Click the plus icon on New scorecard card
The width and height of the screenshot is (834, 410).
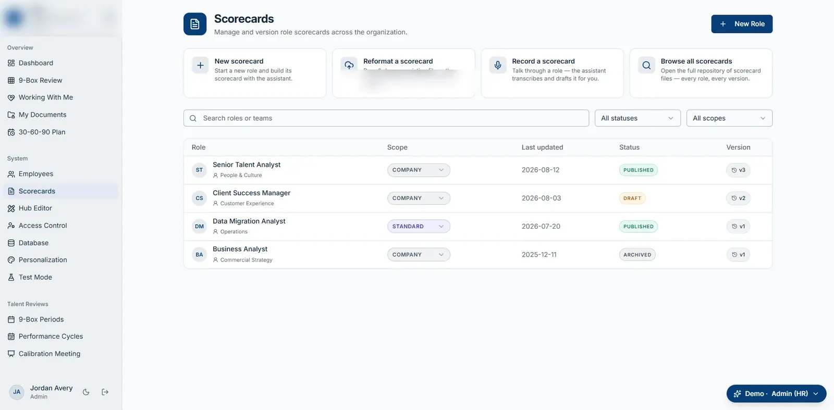(200, 65)
